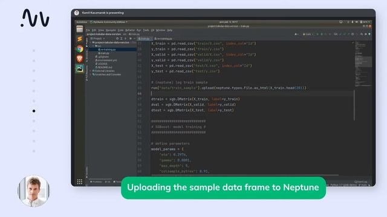Expand the External Libraries node

[x=90, y=71]
